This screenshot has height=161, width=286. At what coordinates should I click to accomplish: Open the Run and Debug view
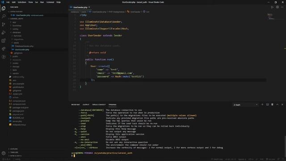(x=4, y=33)
